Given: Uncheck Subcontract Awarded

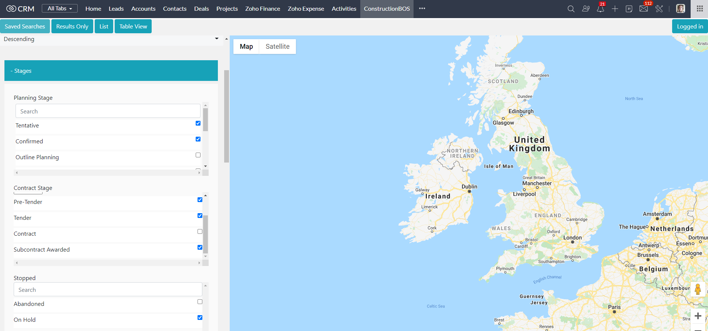Looking at the screenshot, I should [200, 248].
